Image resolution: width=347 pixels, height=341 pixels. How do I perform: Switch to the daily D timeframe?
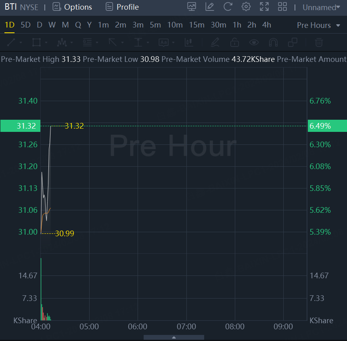tap(40, 25)
